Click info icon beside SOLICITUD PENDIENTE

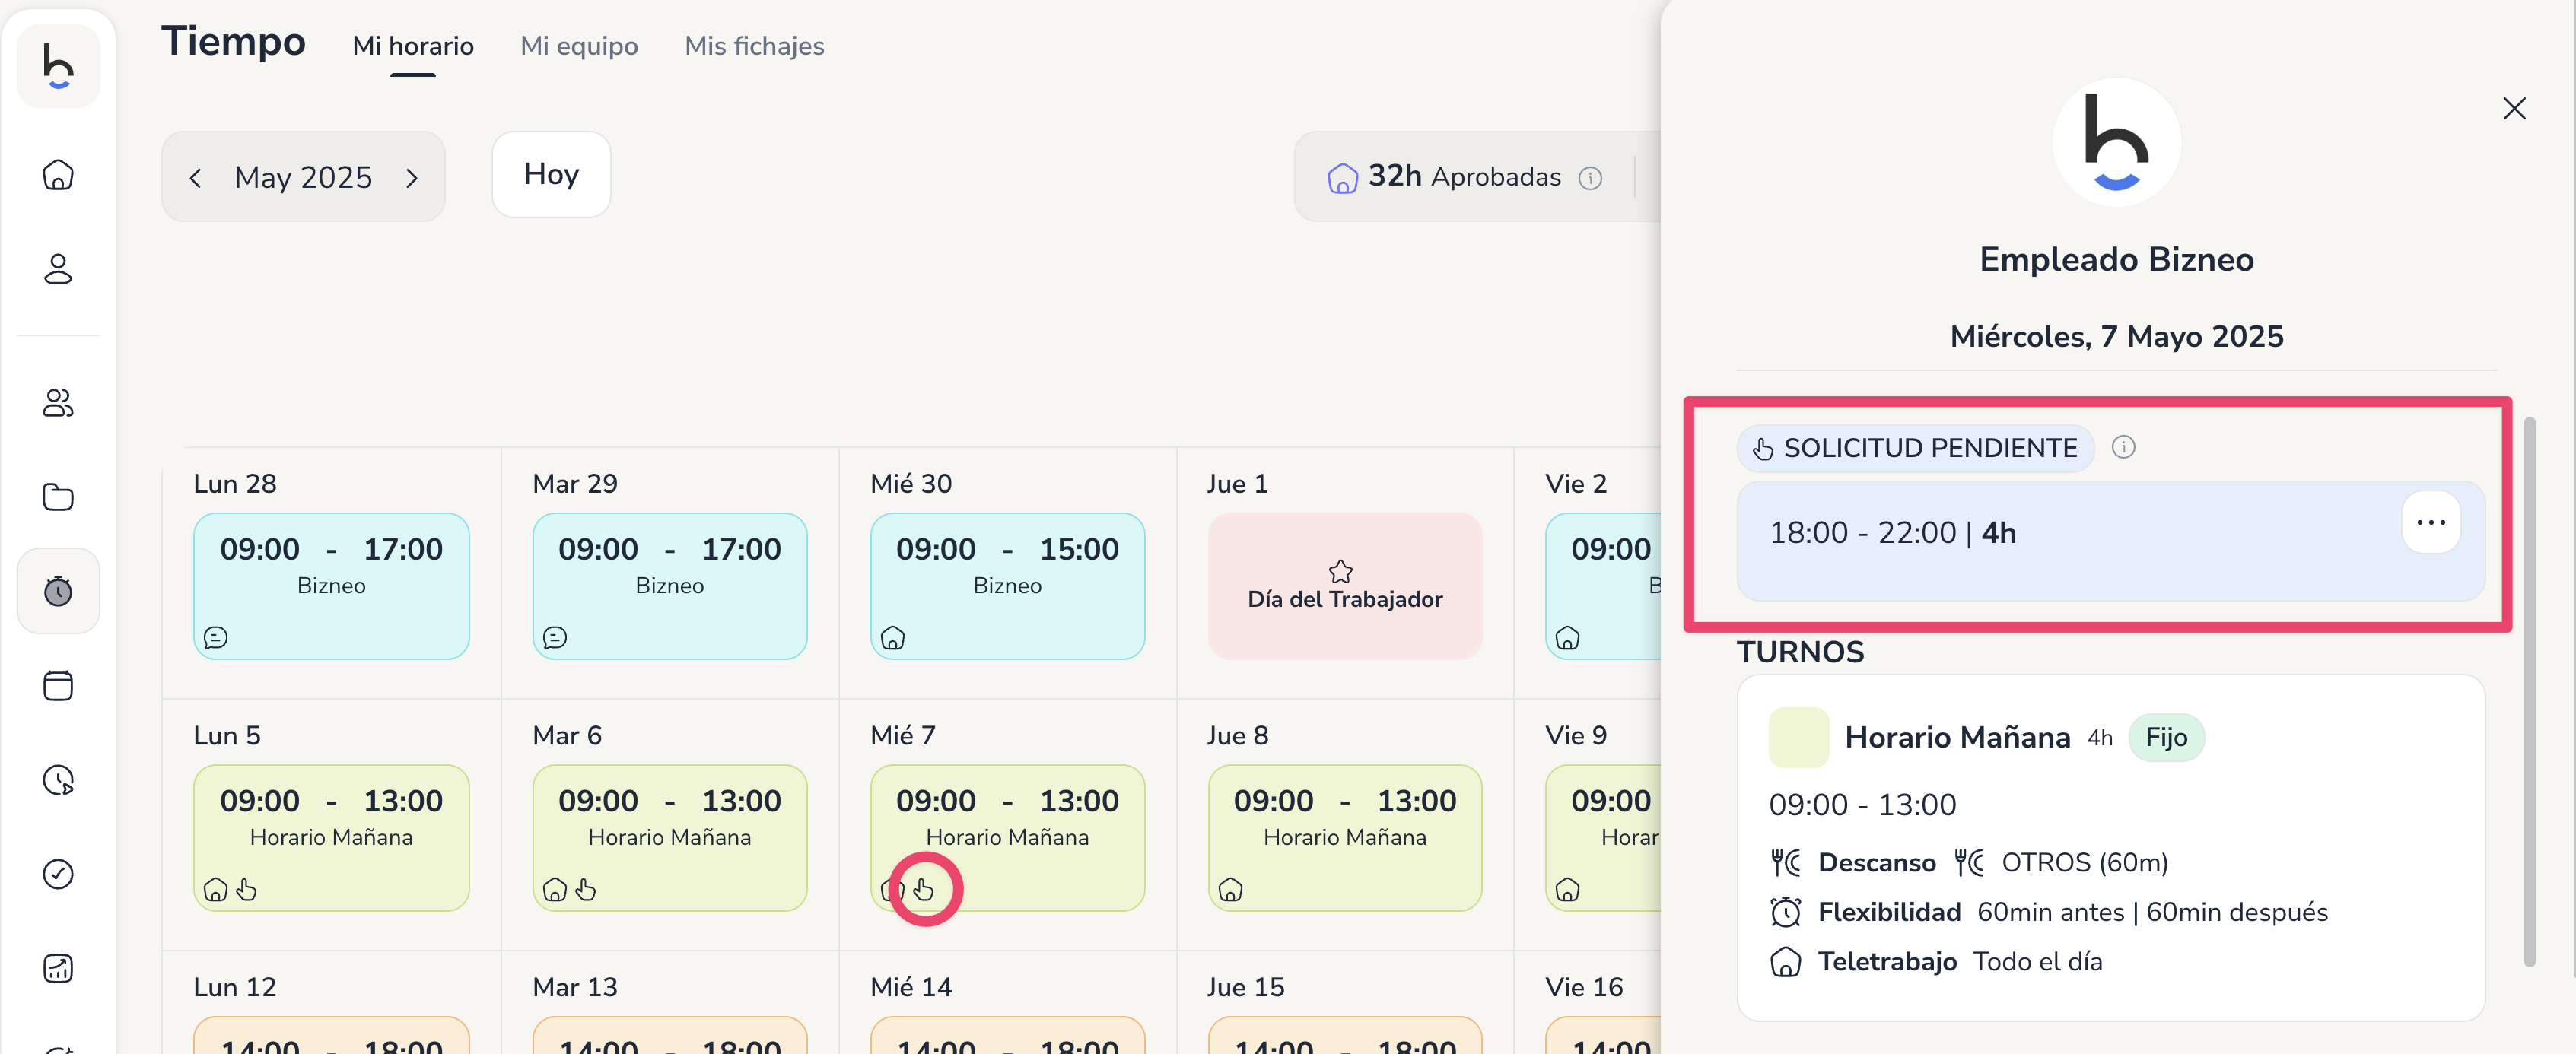2123,447
